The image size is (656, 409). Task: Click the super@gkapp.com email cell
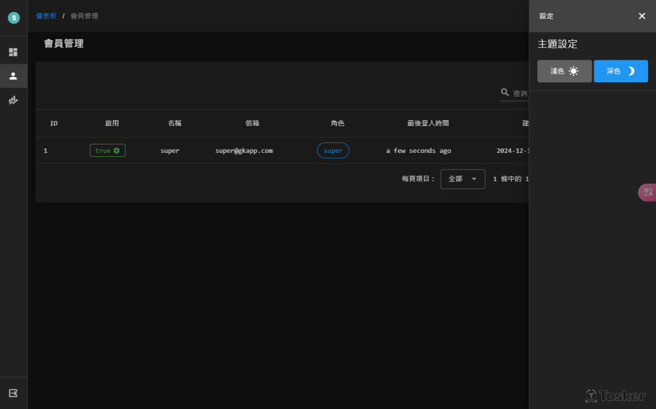click(243, 150)
